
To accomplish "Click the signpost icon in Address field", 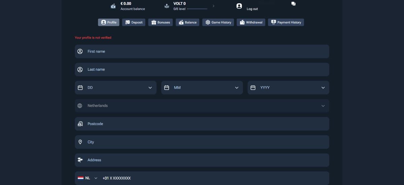I will 80,160.
